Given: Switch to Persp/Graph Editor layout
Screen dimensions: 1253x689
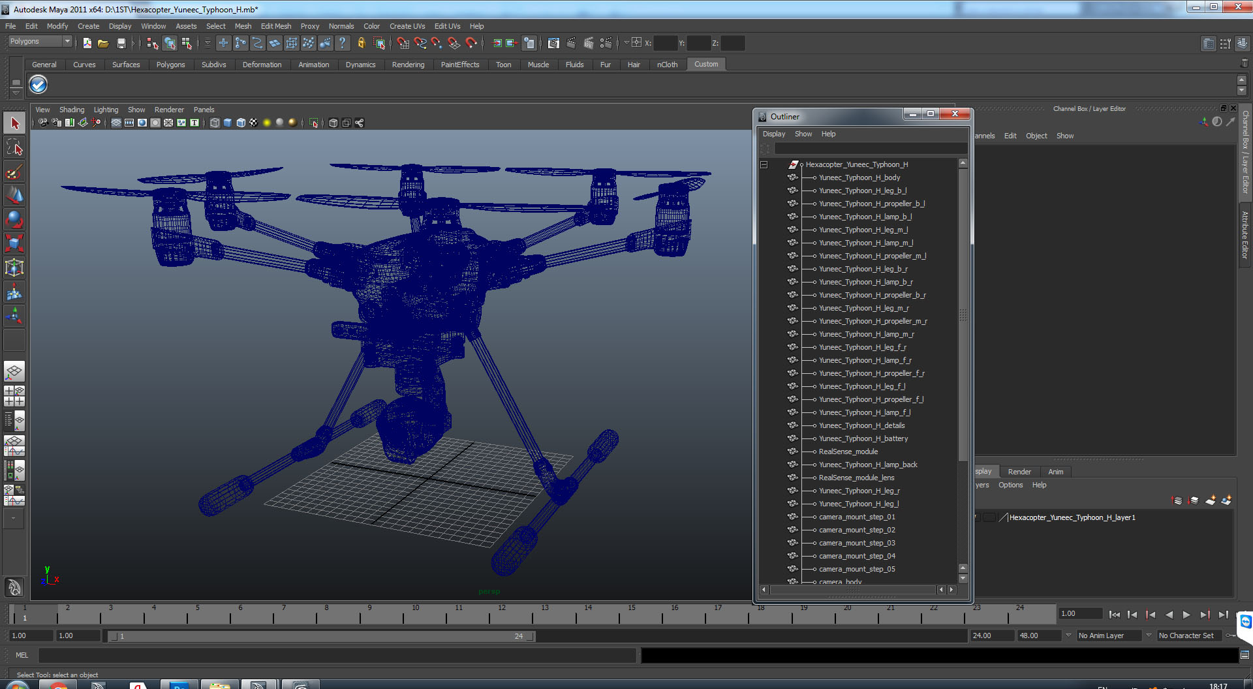Looking at the screenshot, I should 14,446.
